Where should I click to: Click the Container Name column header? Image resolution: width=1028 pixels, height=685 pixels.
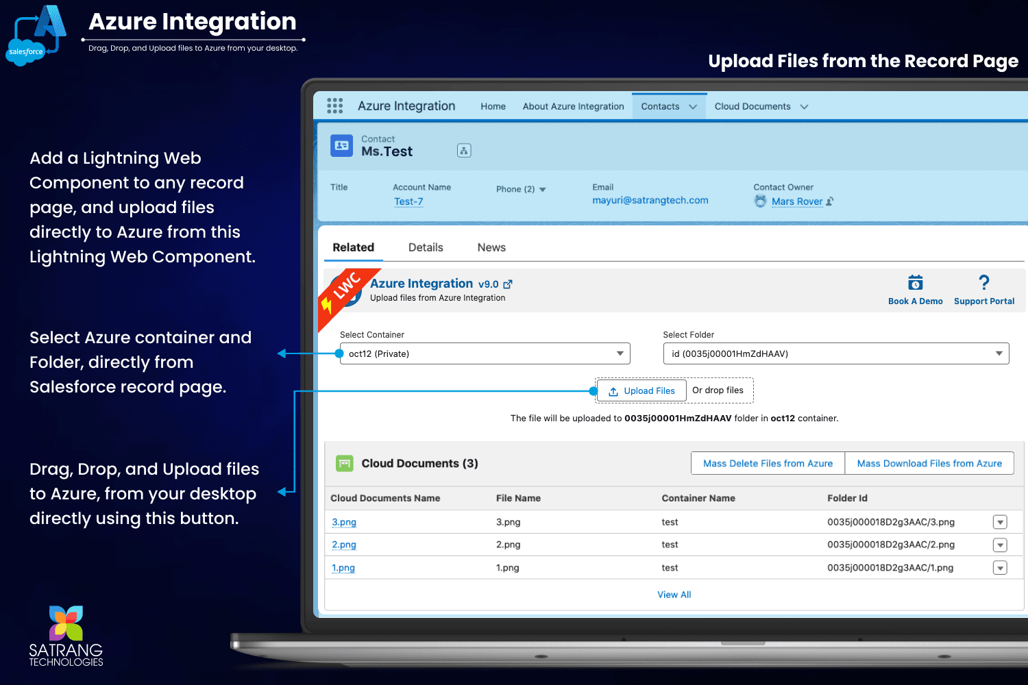[x=698, y=498]
